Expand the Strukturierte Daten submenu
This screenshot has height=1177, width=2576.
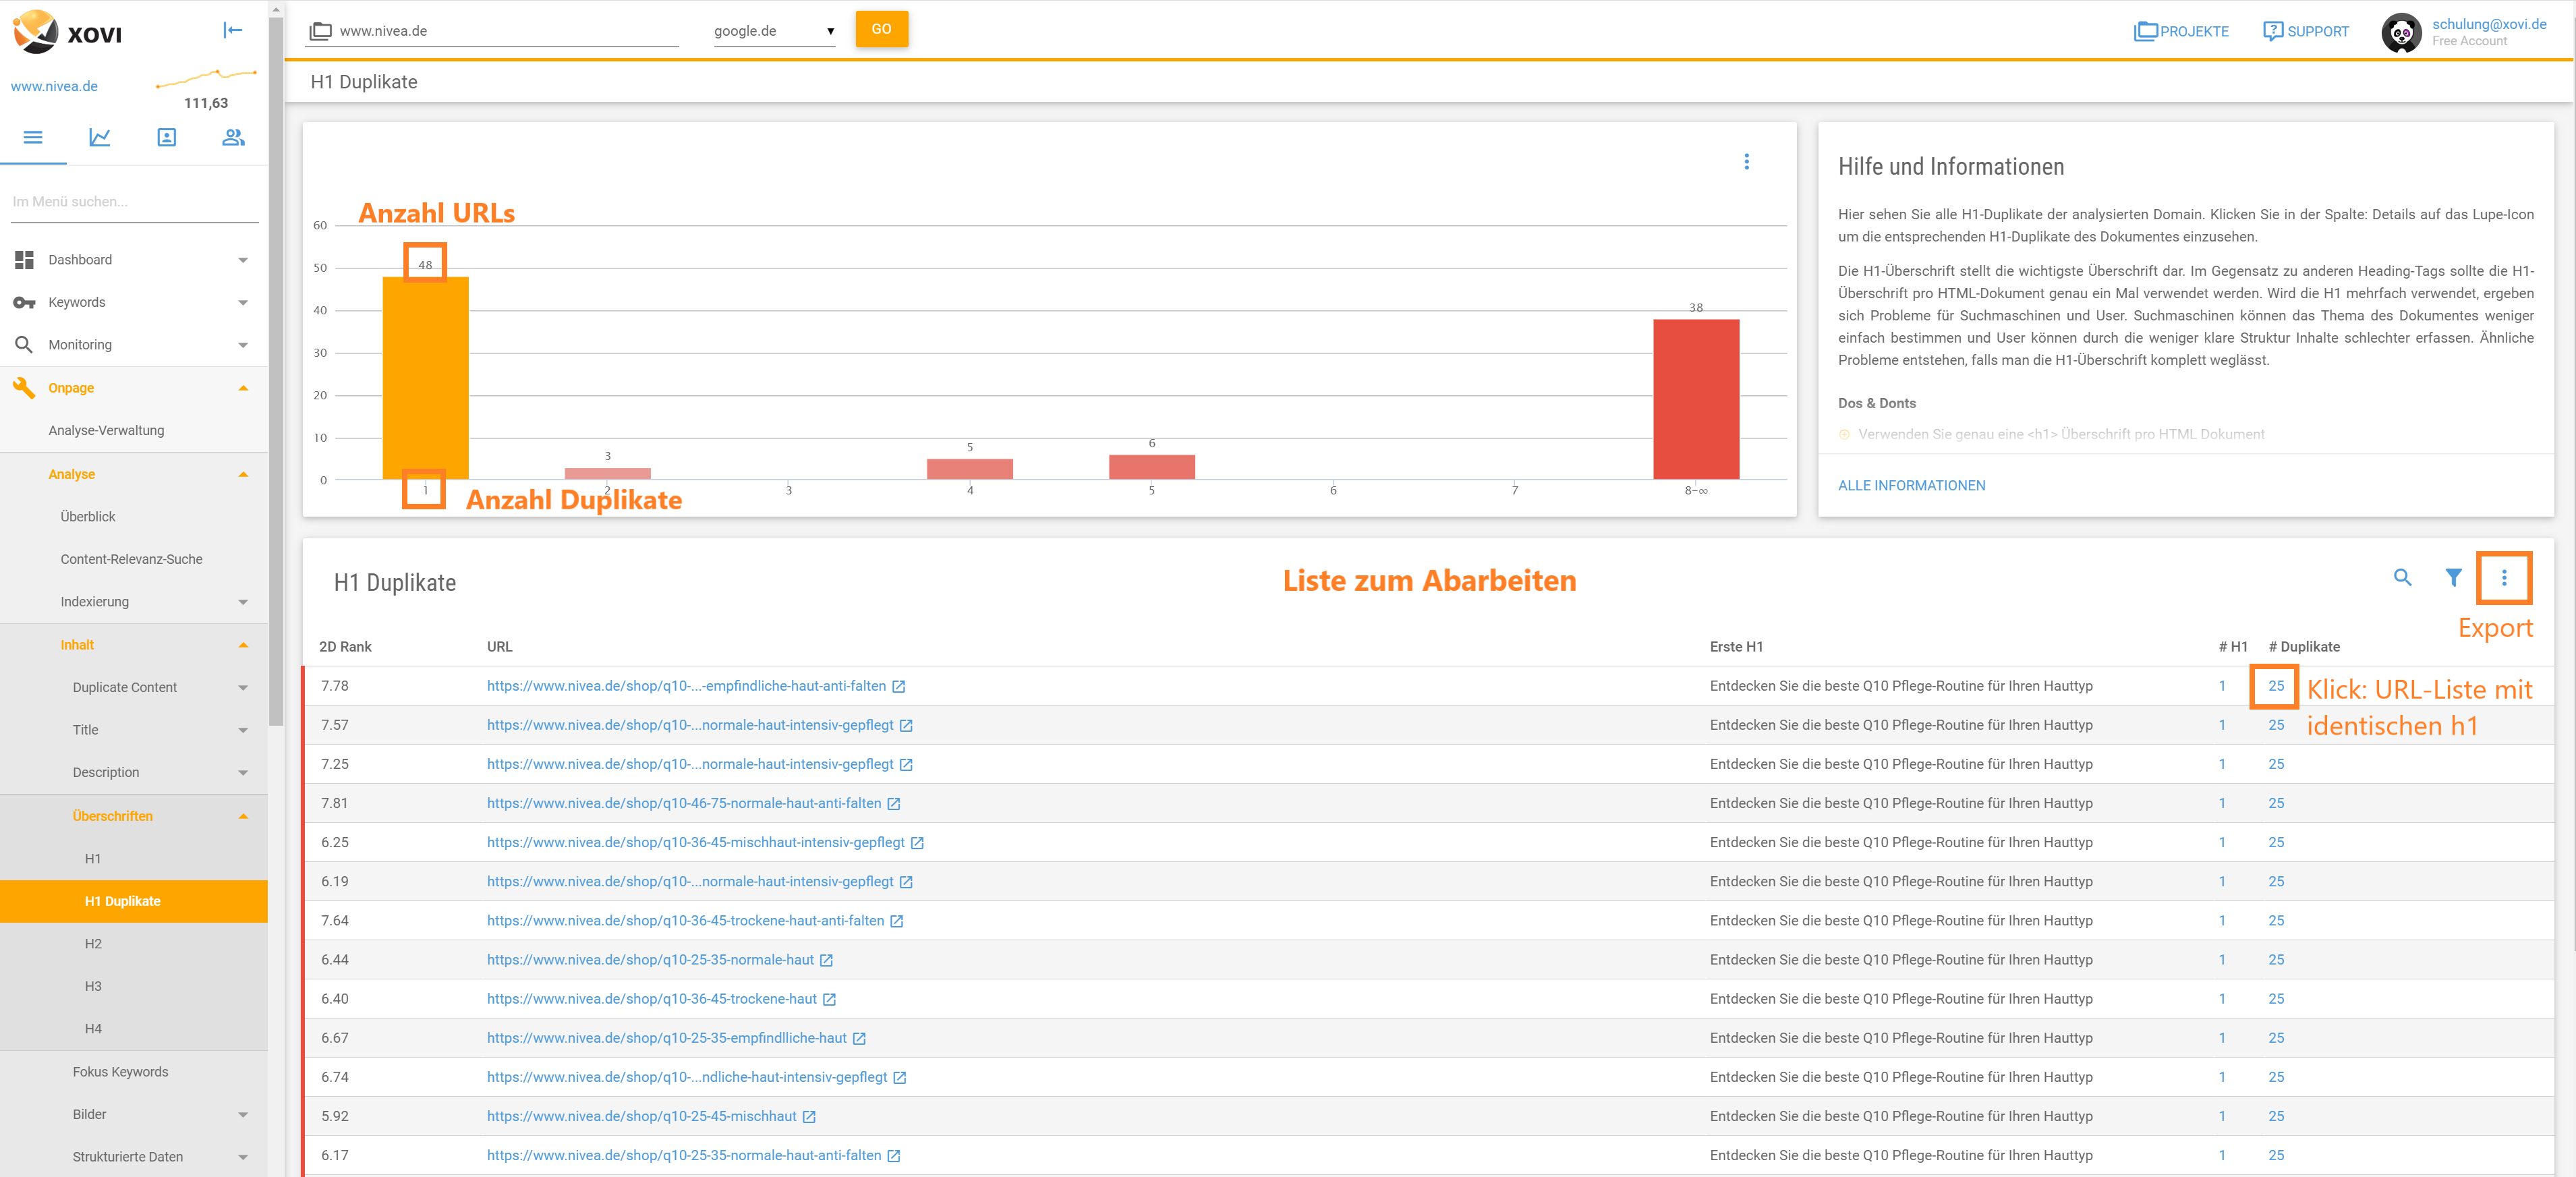(x=243, y=1157)
